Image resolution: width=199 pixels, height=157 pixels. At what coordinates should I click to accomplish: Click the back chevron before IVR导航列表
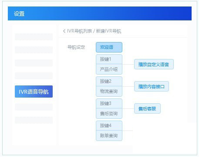point(64,31)
